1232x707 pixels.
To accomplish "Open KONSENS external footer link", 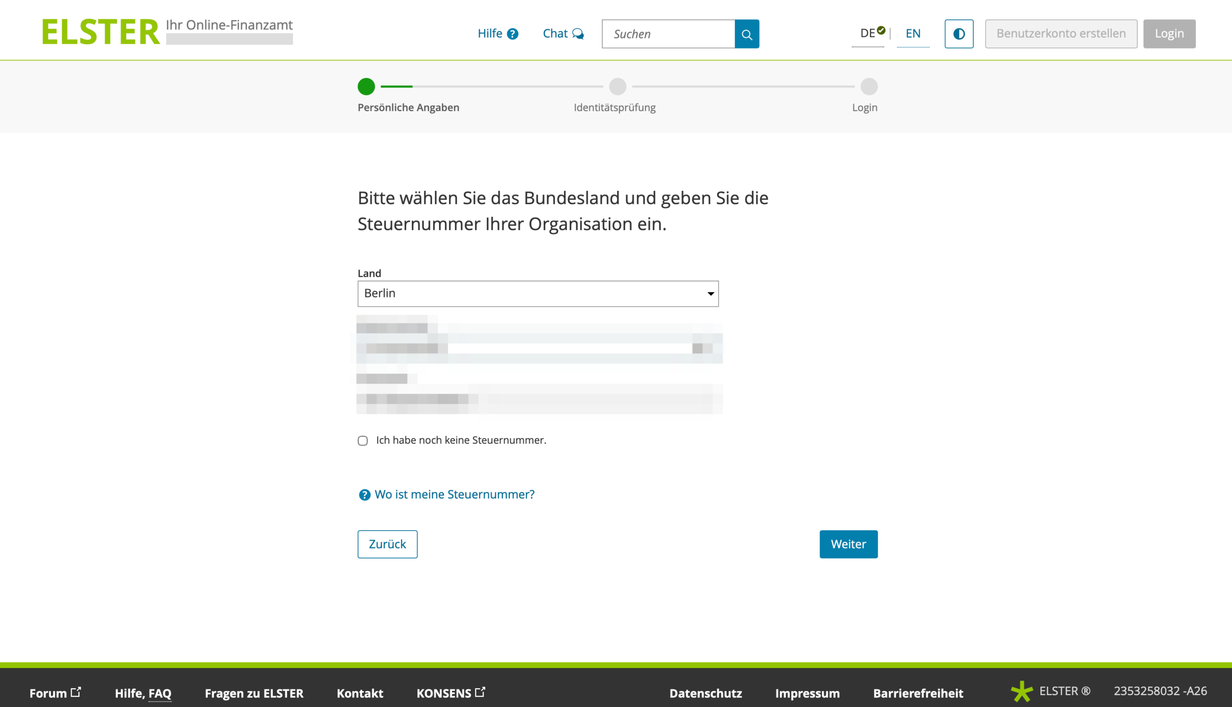I will [x=450, y=693].
